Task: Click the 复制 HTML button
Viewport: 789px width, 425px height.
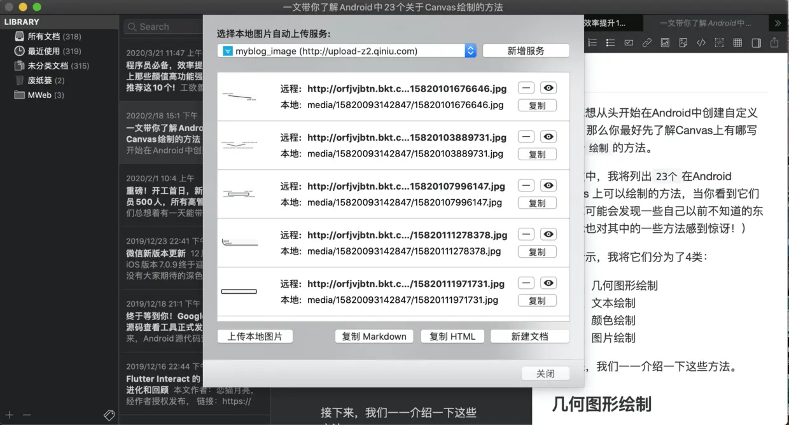Action: point(452,336)
